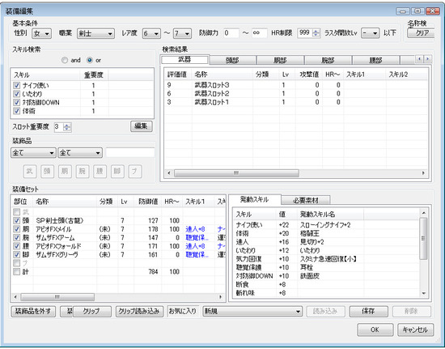Click the 脚 leg decoration slot button

pyautogui.click(x=117, y=171)
